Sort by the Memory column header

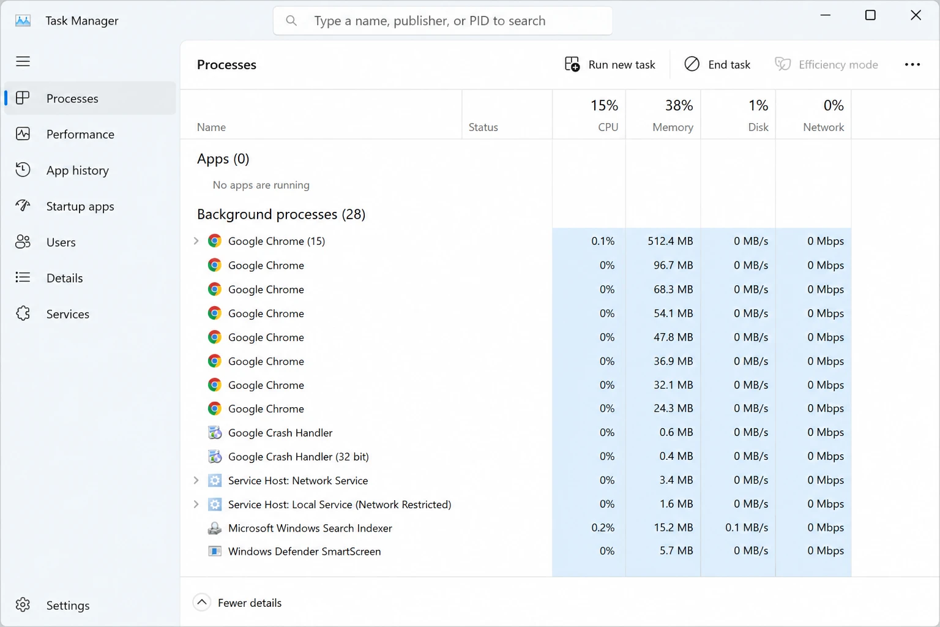(x=663, y=115)
